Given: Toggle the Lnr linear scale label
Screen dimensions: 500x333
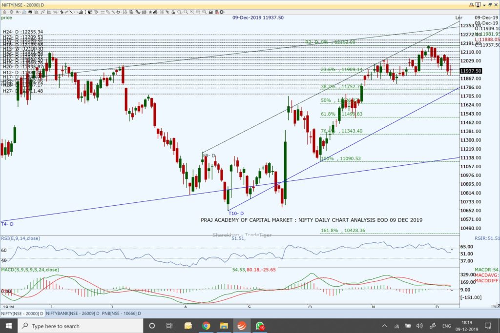Looking at the screenshot, I should [458, 18].
